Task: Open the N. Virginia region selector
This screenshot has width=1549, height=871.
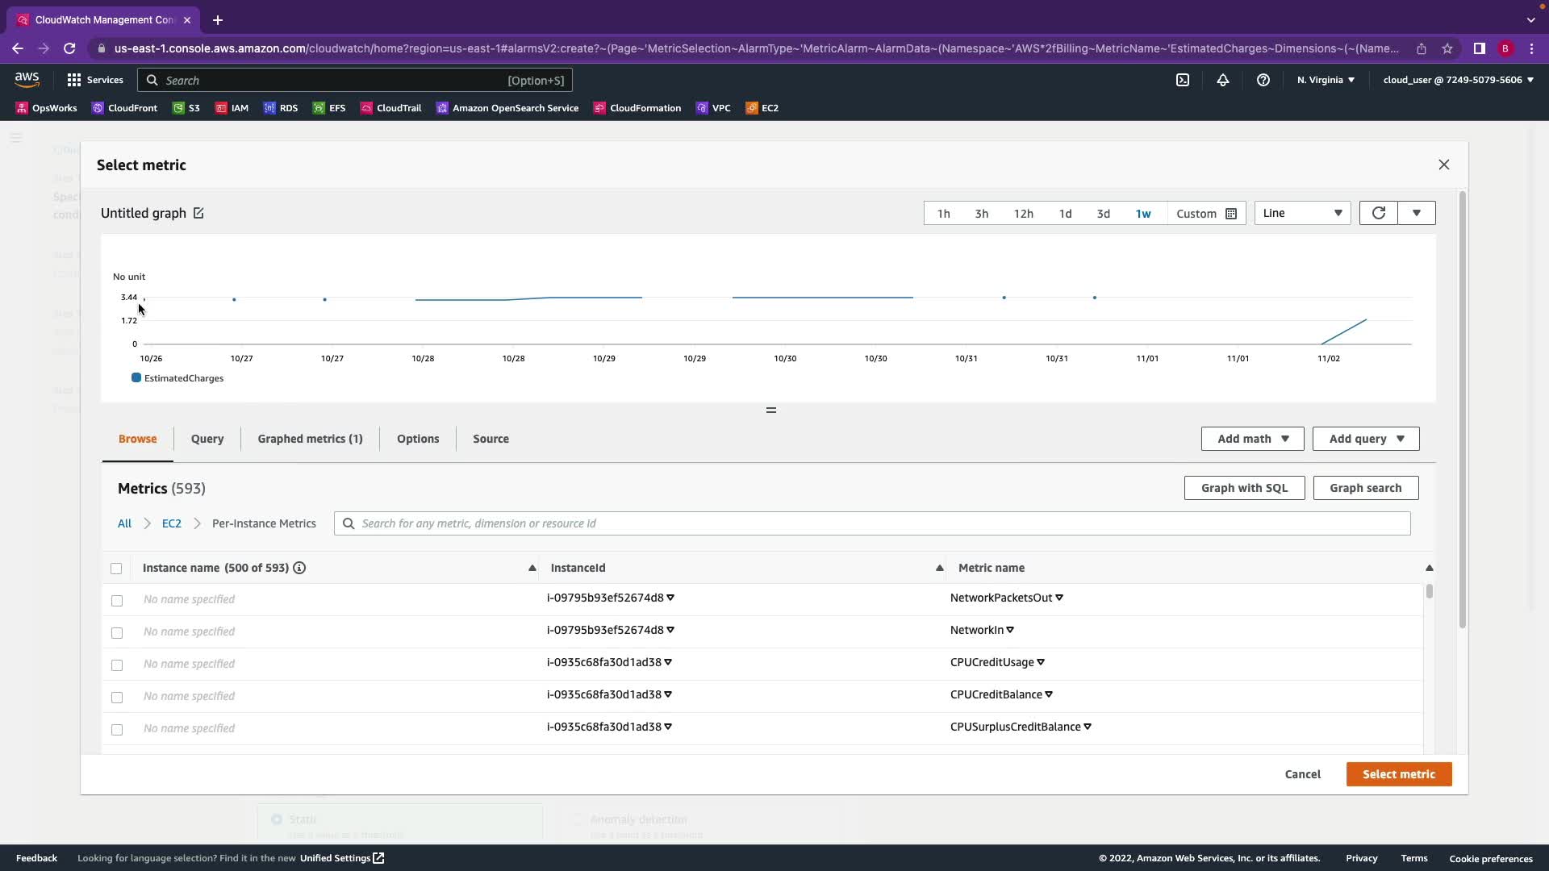Action: (1326, 80)
